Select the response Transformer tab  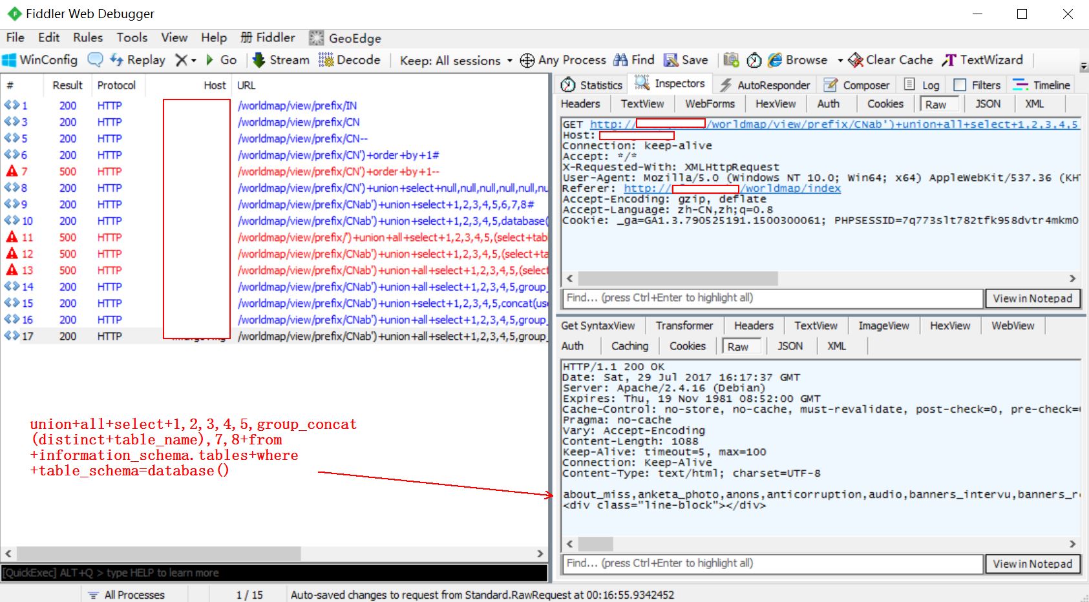point(684,326)
